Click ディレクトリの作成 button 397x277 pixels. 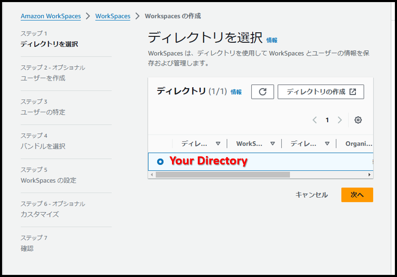tap(321, 92)
